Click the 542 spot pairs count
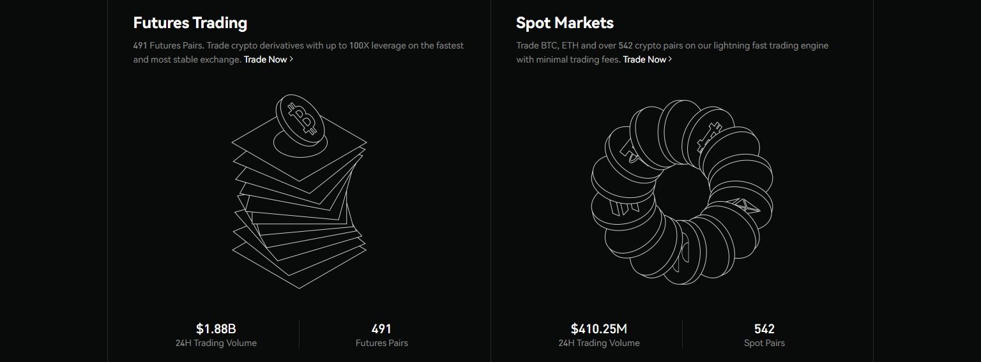Screen dimensions: 981x362 [x=764, y=329]
